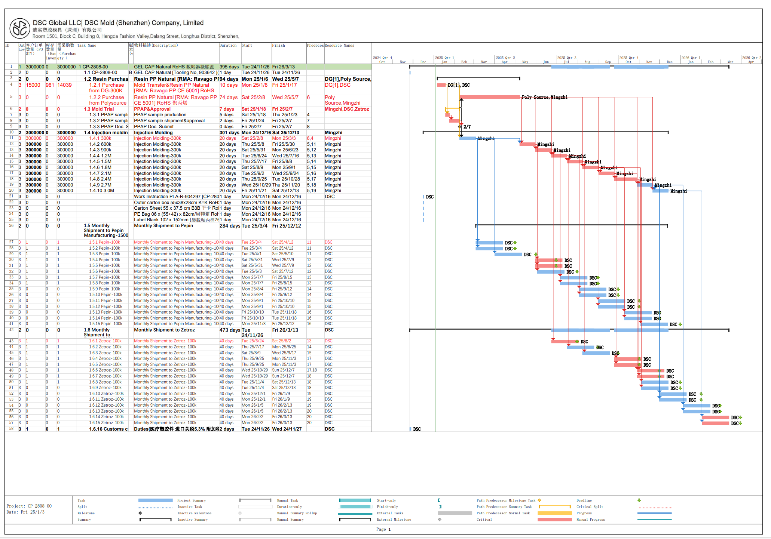Click the red Poly Source, Mingzhi Gantt bar
The height and width of the screenshot is (539, 771).
point(490,97)
